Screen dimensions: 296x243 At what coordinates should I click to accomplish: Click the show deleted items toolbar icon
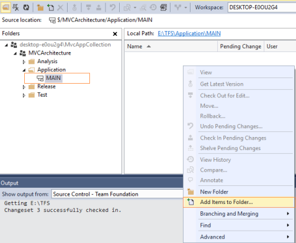[16, 7]
